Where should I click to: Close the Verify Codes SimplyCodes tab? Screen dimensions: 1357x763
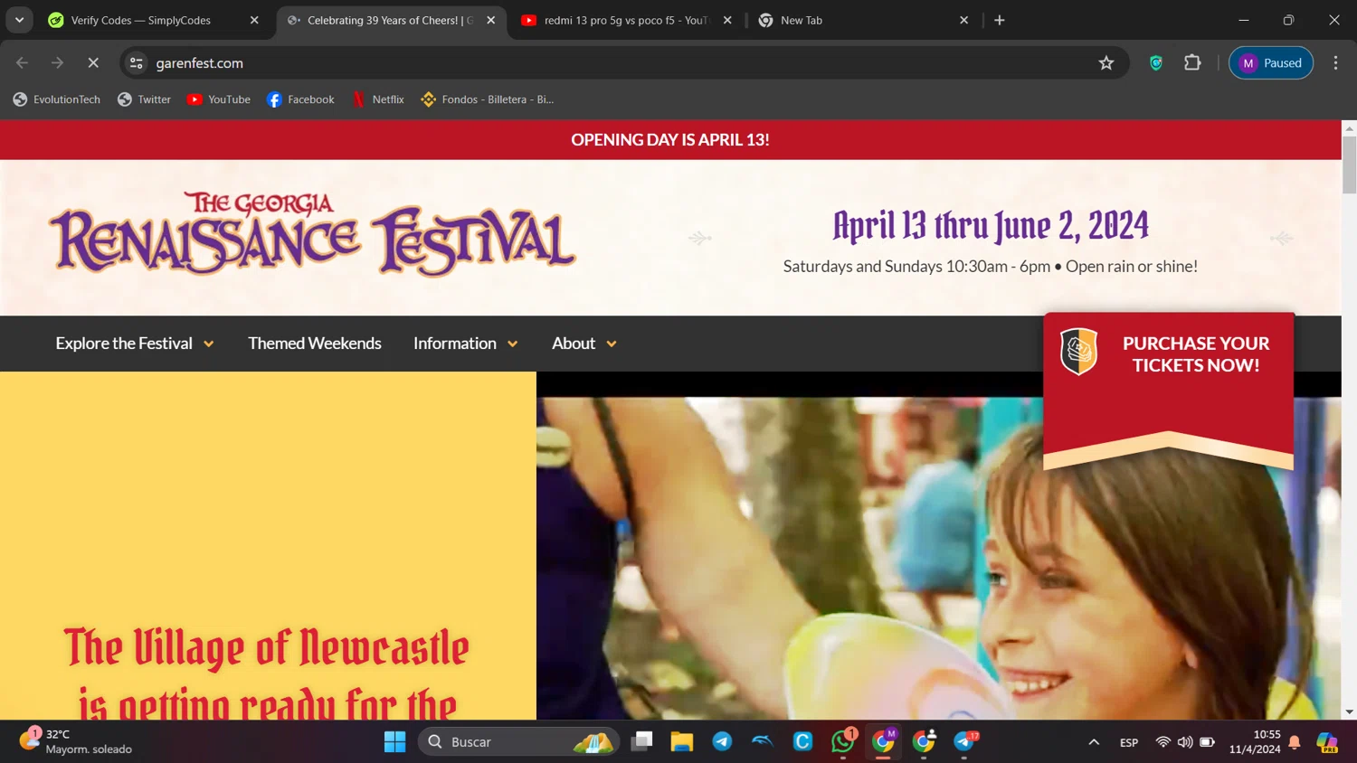coord(254,20)
